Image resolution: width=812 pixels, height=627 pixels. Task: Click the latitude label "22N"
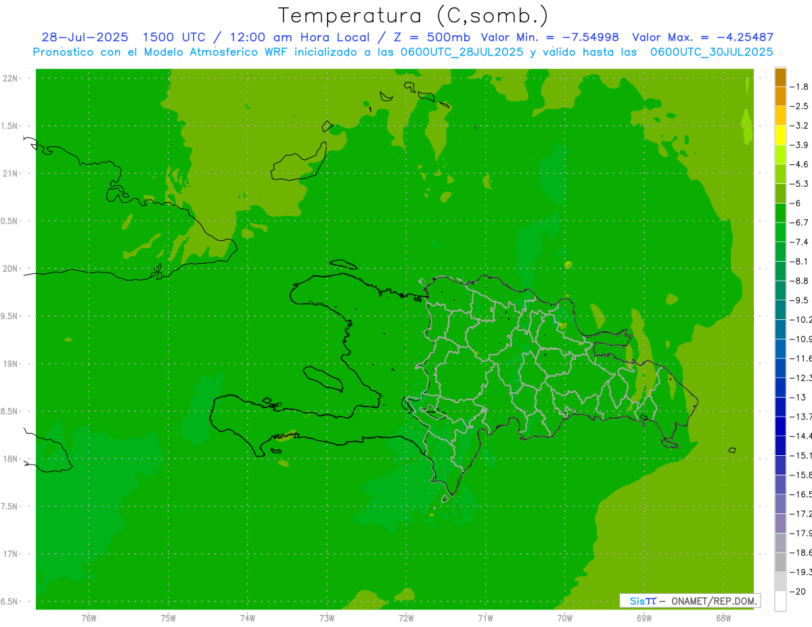coord(12,78)
